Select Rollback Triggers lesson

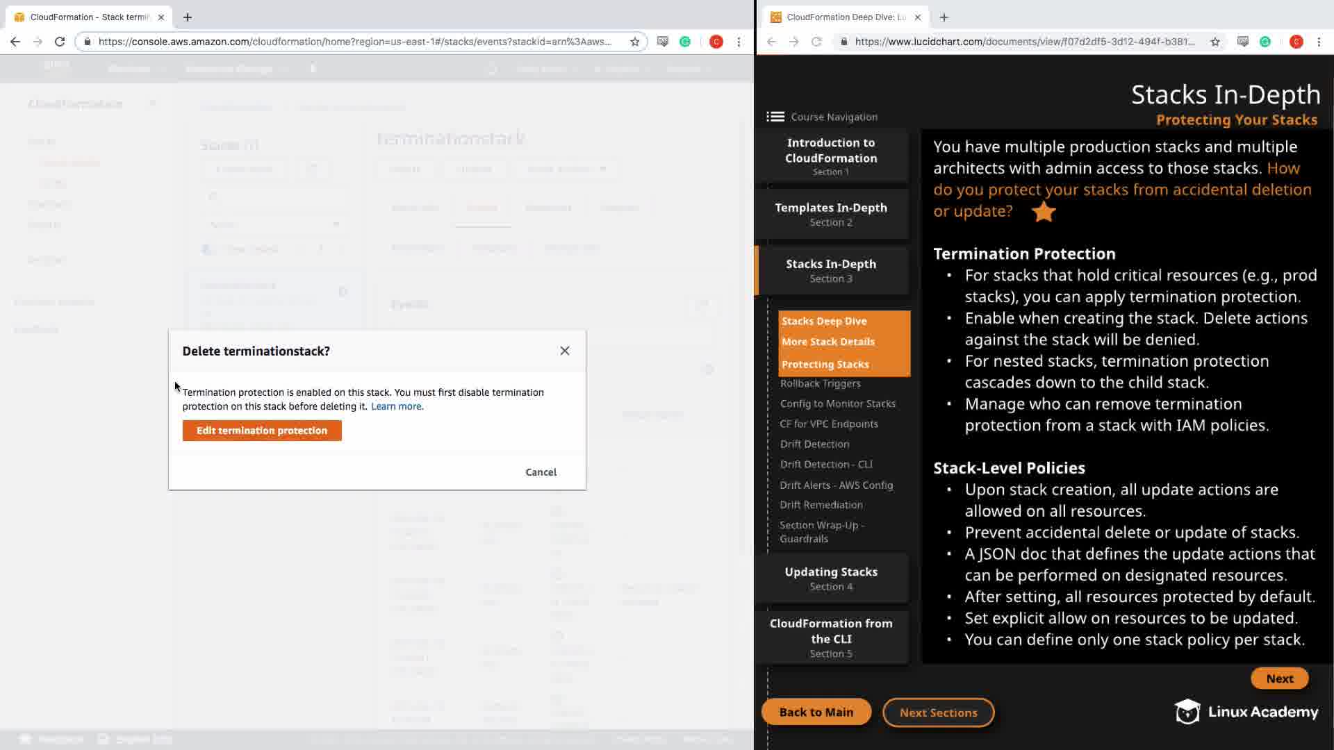pos(820,383)
